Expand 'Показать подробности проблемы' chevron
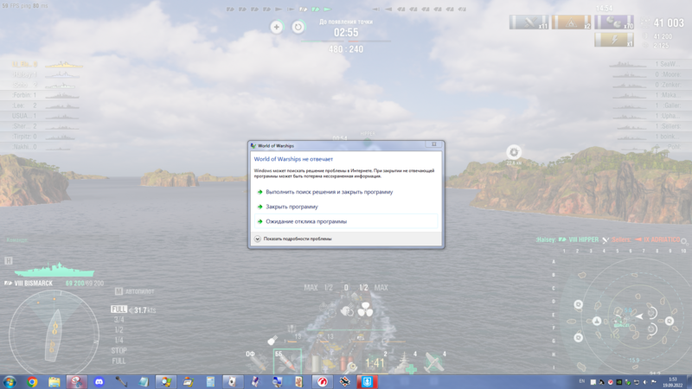The image size is (692, 389). (x=257, y=239)
